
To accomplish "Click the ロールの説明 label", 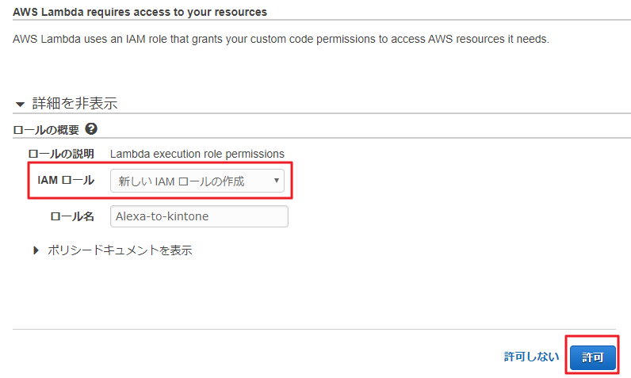I will pyautogui.click(x=61, y=154).
